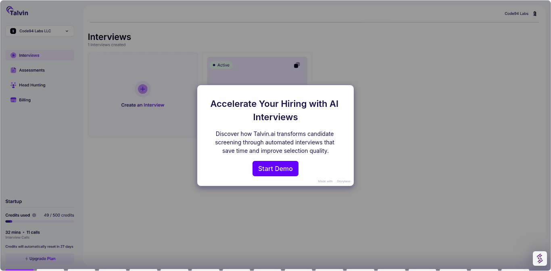
Task: Click the Storylane widget icon at bottom right
Action: (x=540, y=258)
